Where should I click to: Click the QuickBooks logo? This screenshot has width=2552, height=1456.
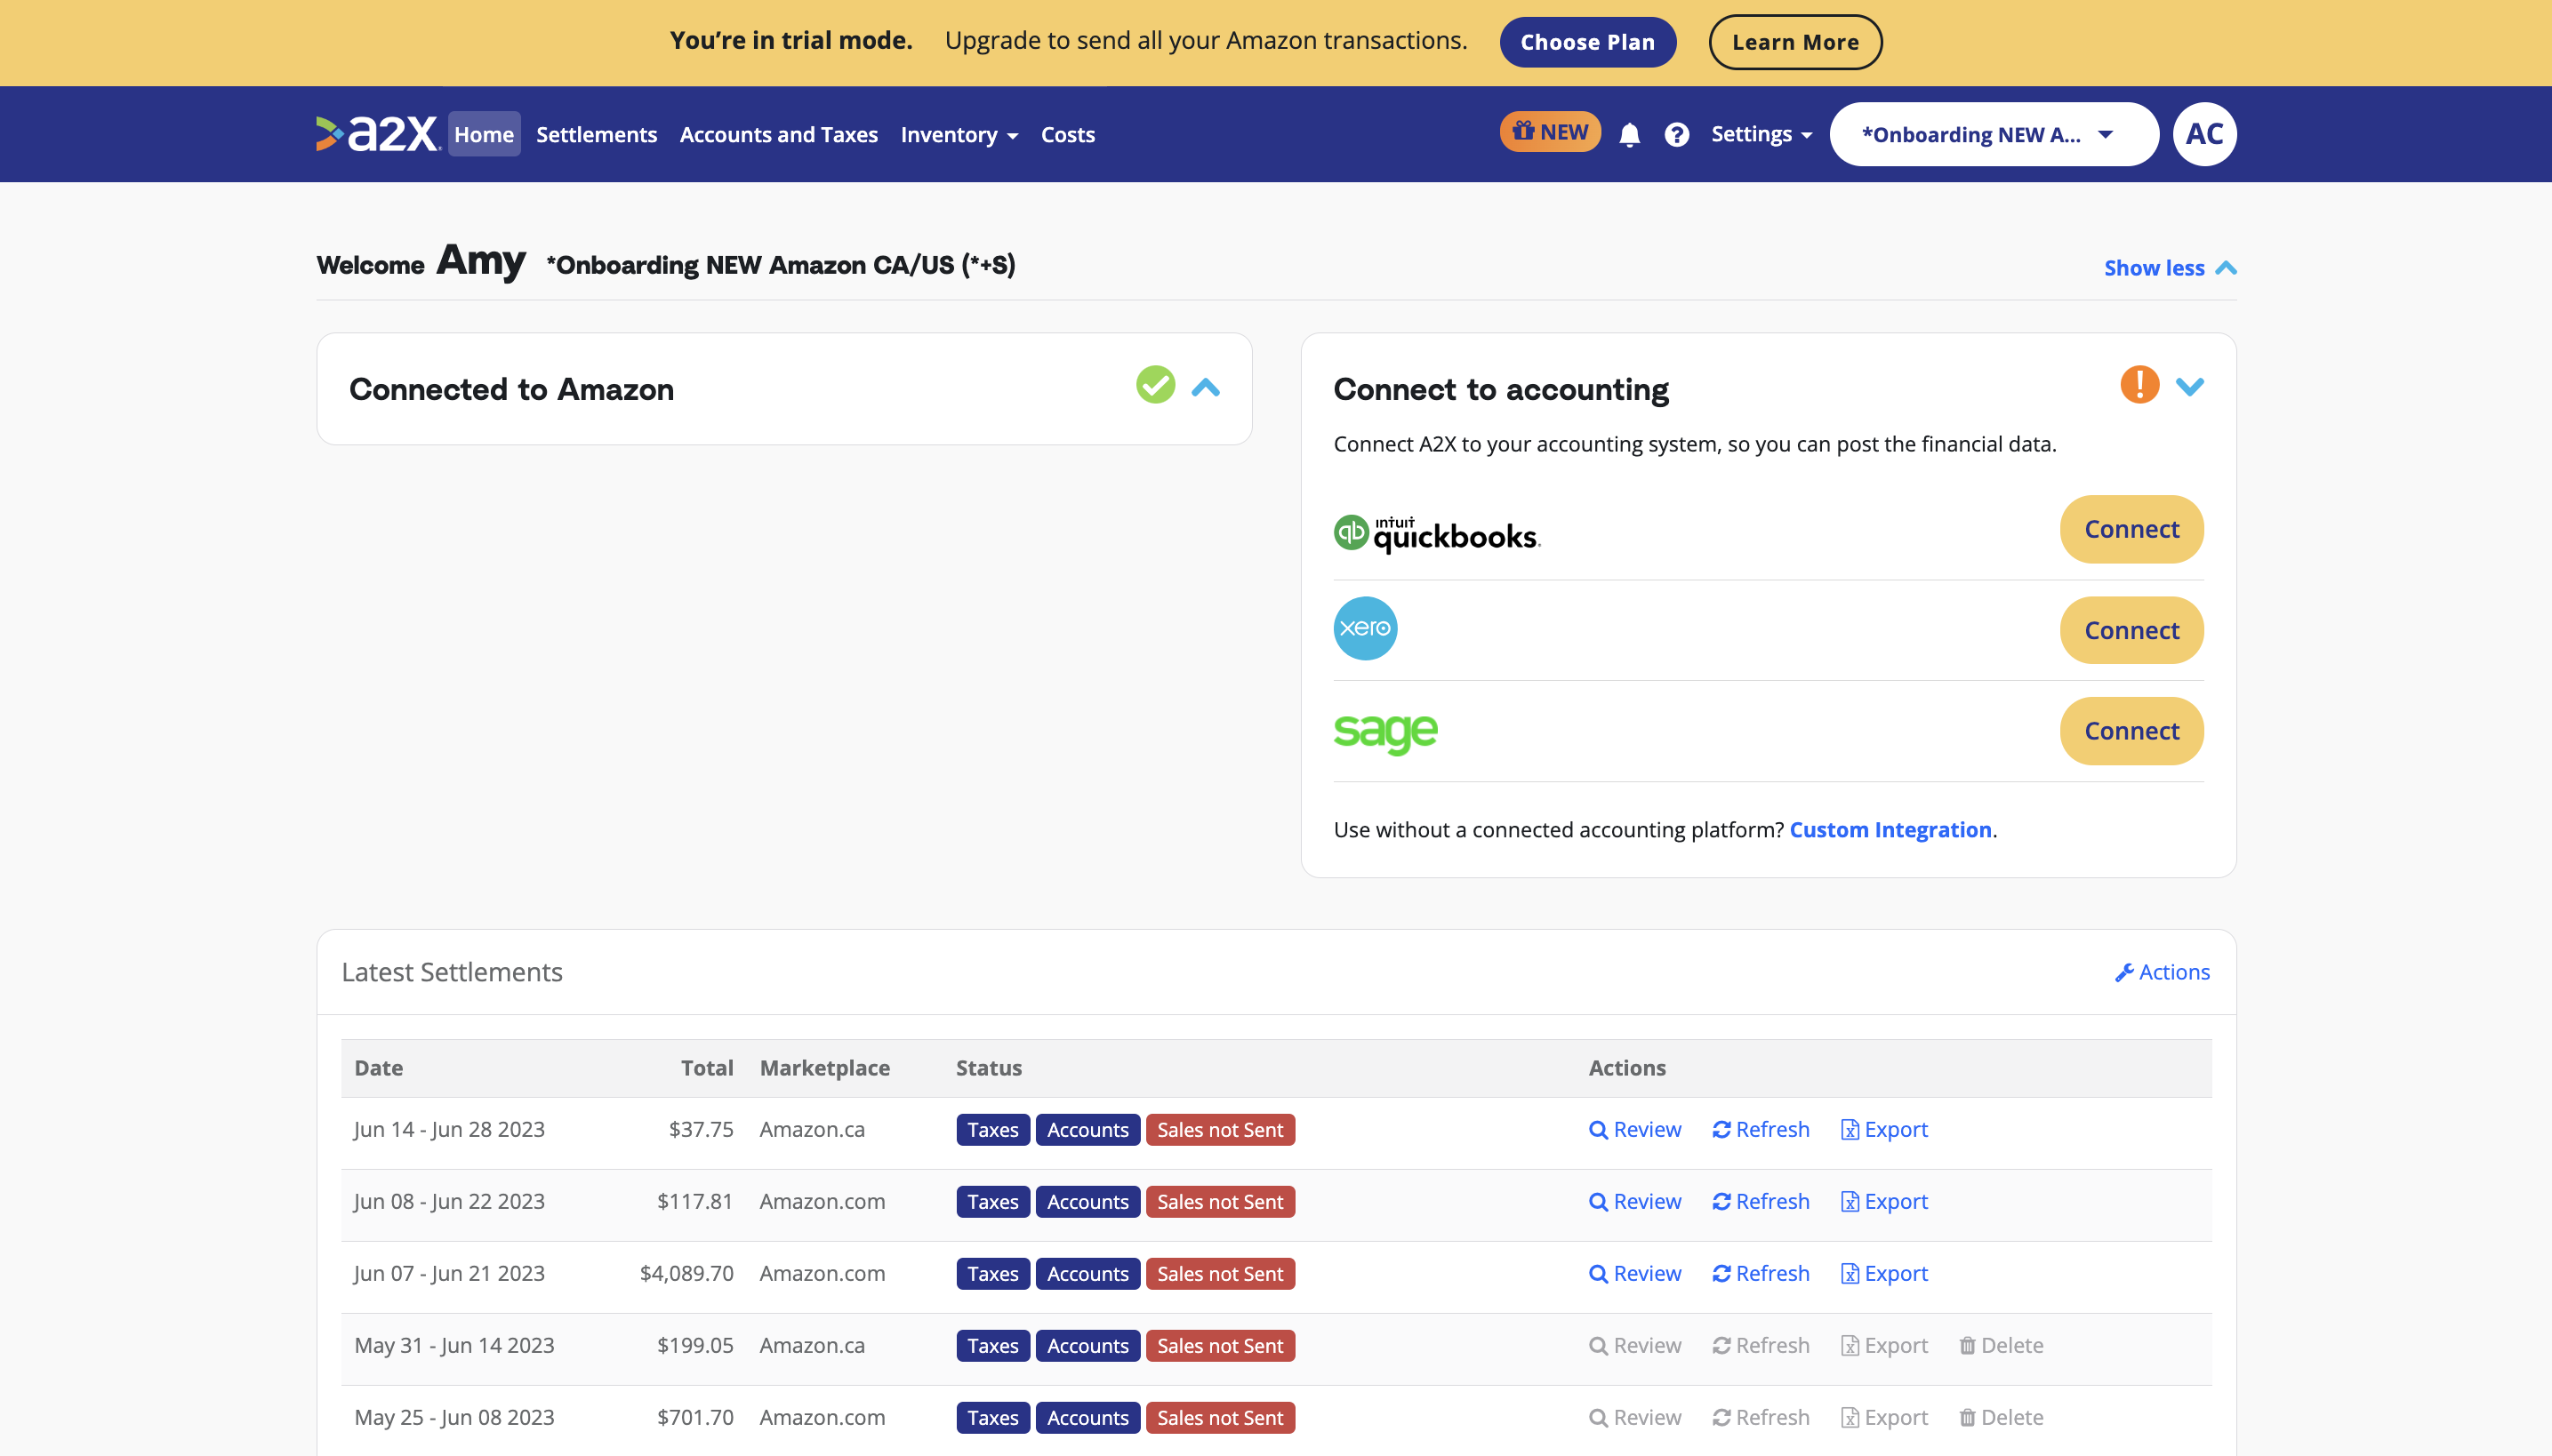coord(1437,533)
